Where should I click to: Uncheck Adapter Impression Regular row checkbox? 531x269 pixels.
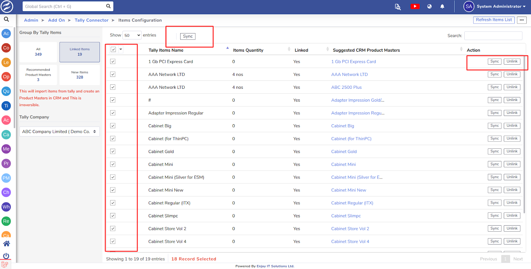point(113,113)
